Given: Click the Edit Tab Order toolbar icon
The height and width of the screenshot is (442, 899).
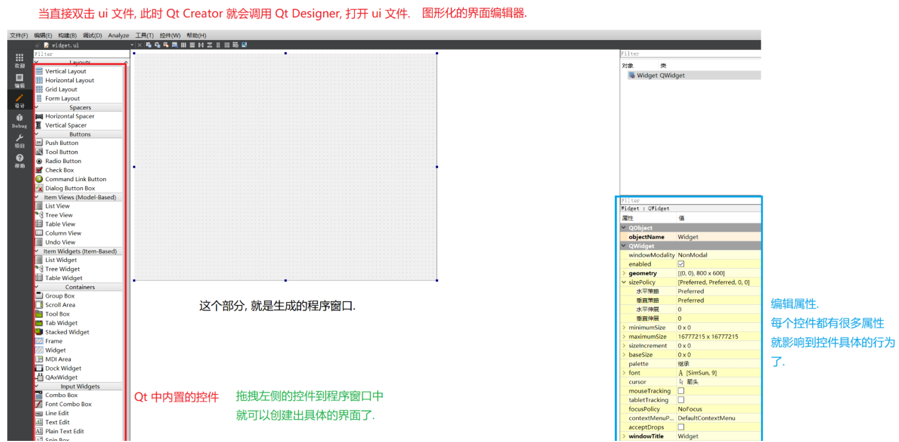Looking at the screenshot, I should (x=175, y=45).
